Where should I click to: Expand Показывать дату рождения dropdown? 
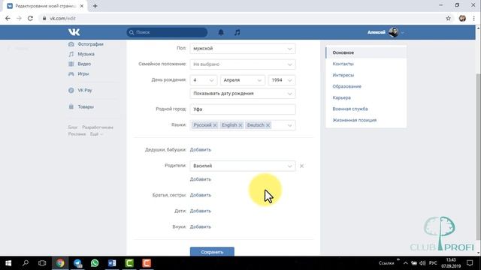click(x=243, y=94)
